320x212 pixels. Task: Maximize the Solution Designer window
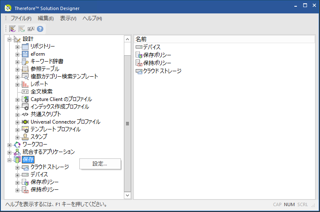coord(305,5)
